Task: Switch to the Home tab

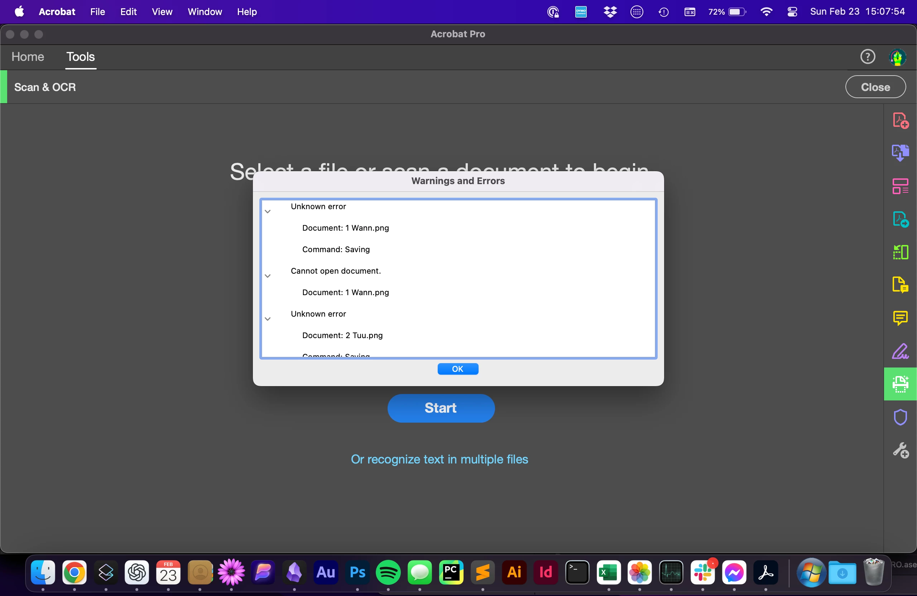Action: click(x=28, y=57)
